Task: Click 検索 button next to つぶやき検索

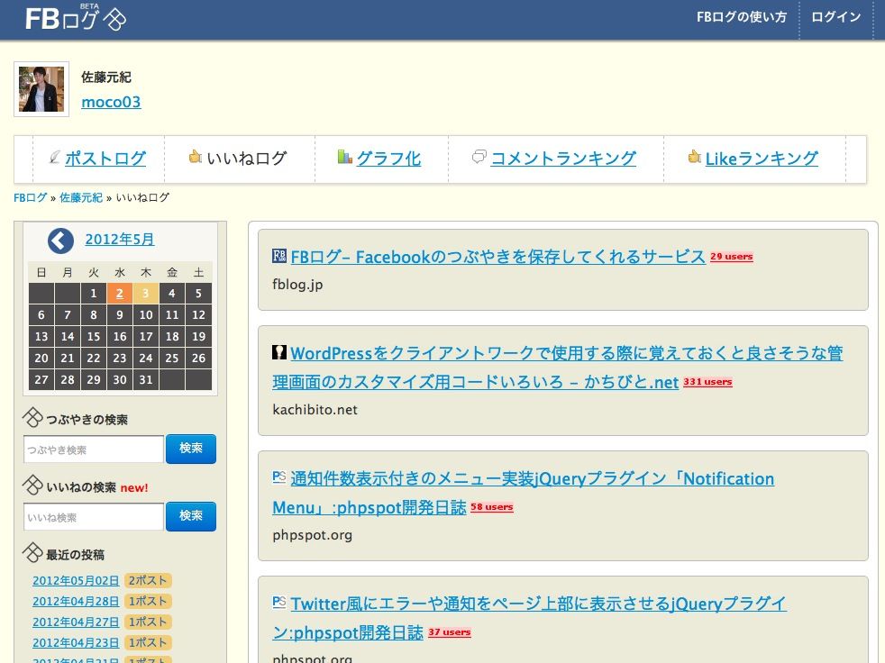Action: (191, 449)
